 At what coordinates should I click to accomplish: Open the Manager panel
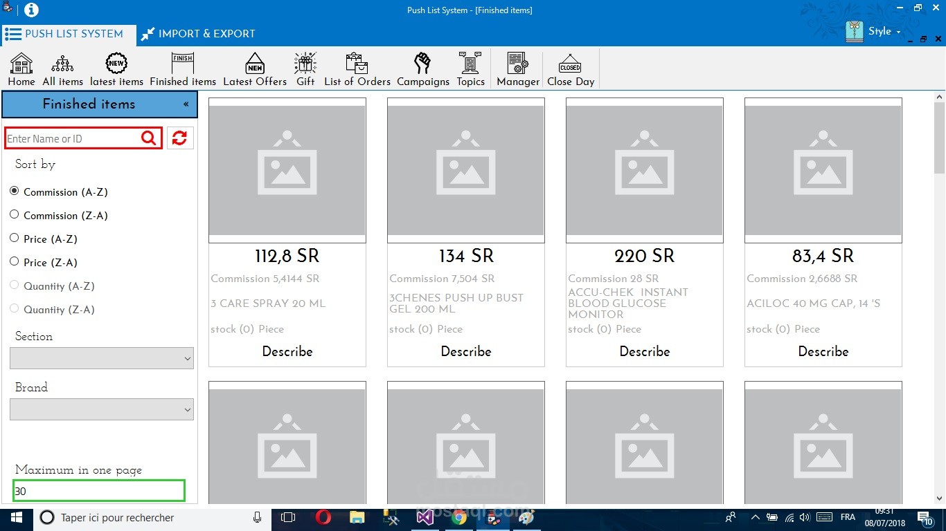518,69
